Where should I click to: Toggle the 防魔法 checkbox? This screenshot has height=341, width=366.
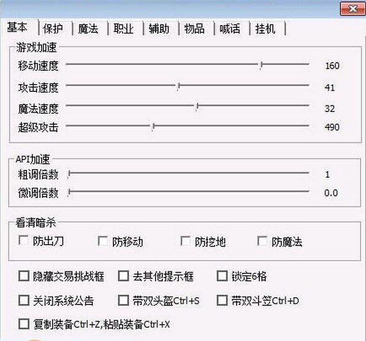click(x=262, y=241)
